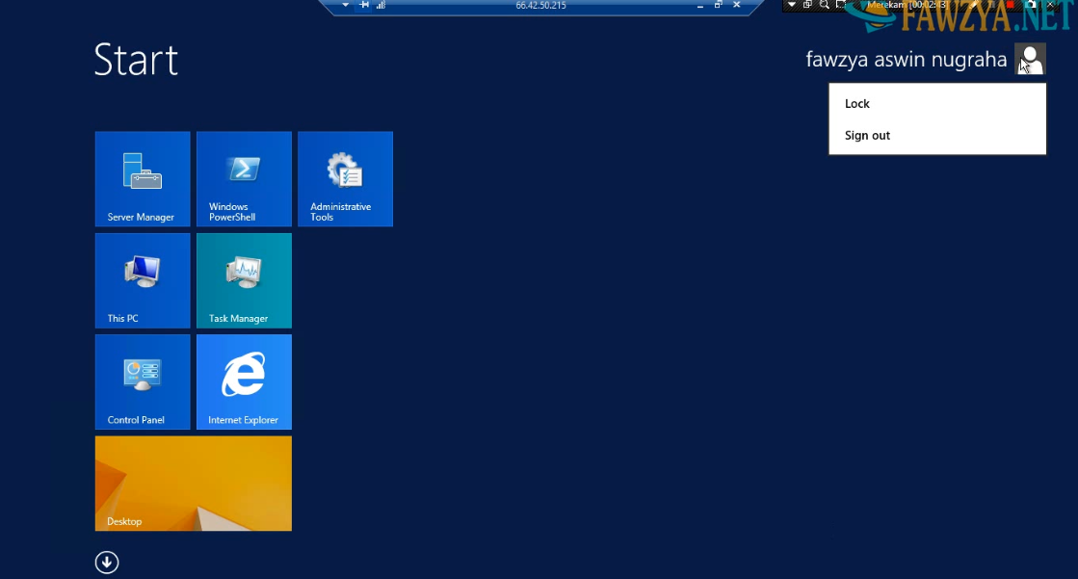Open the remote connection bar dropdown arrow

click(x=346, y=5)
